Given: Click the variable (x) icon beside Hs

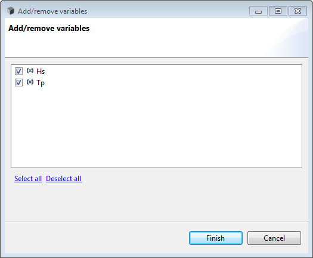Looking at the screenshot, I should coord(30,71).
